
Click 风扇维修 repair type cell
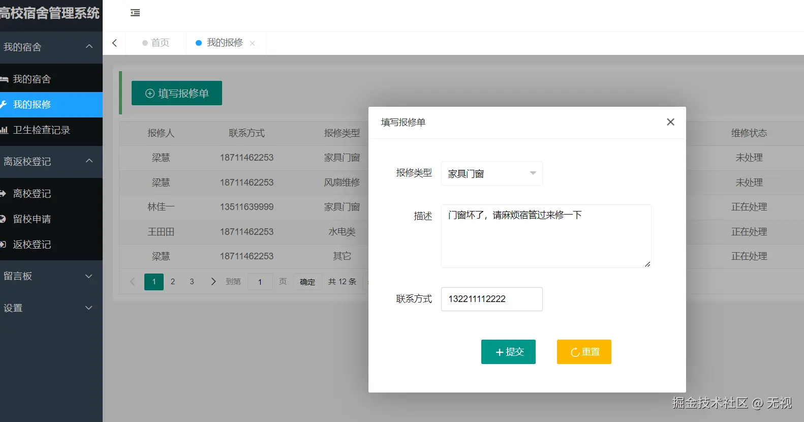pos(342,183)
